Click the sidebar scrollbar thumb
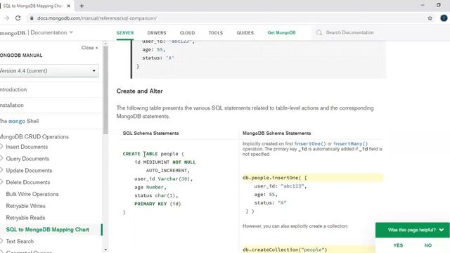This screenshot has height=253, width=450. tap(105, 90)
